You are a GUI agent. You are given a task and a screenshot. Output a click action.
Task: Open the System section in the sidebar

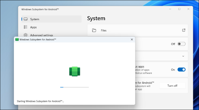click(51, 19)
